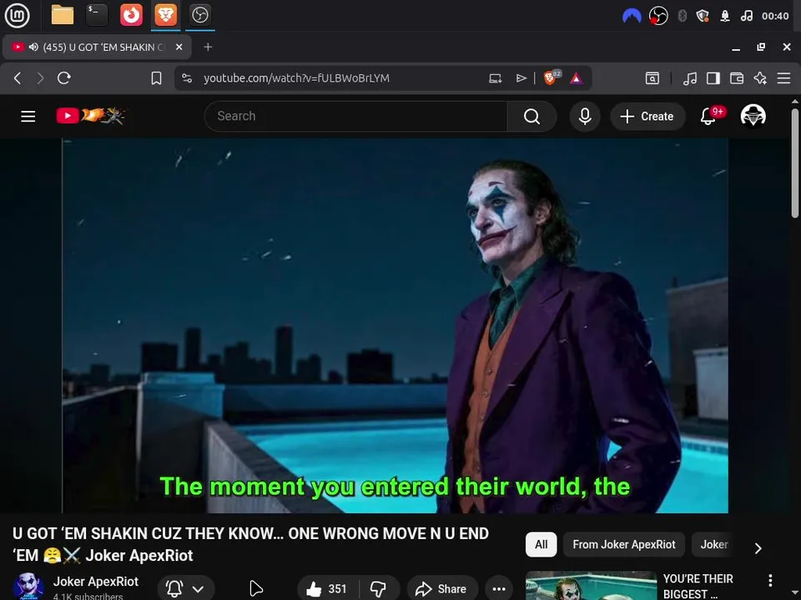Open a new browser tab
The width and height of the screenshot is (801, 600).
point(208,47)
